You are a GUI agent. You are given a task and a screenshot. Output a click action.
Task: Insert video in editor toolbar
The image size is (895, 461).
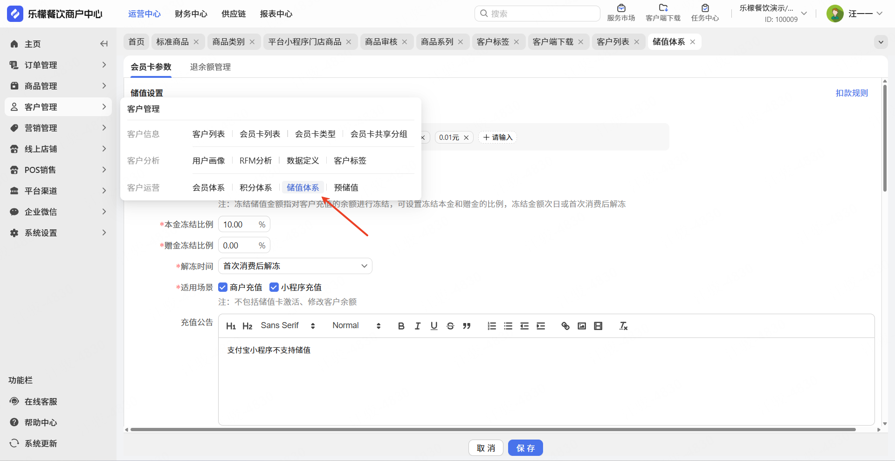point(598,326)
